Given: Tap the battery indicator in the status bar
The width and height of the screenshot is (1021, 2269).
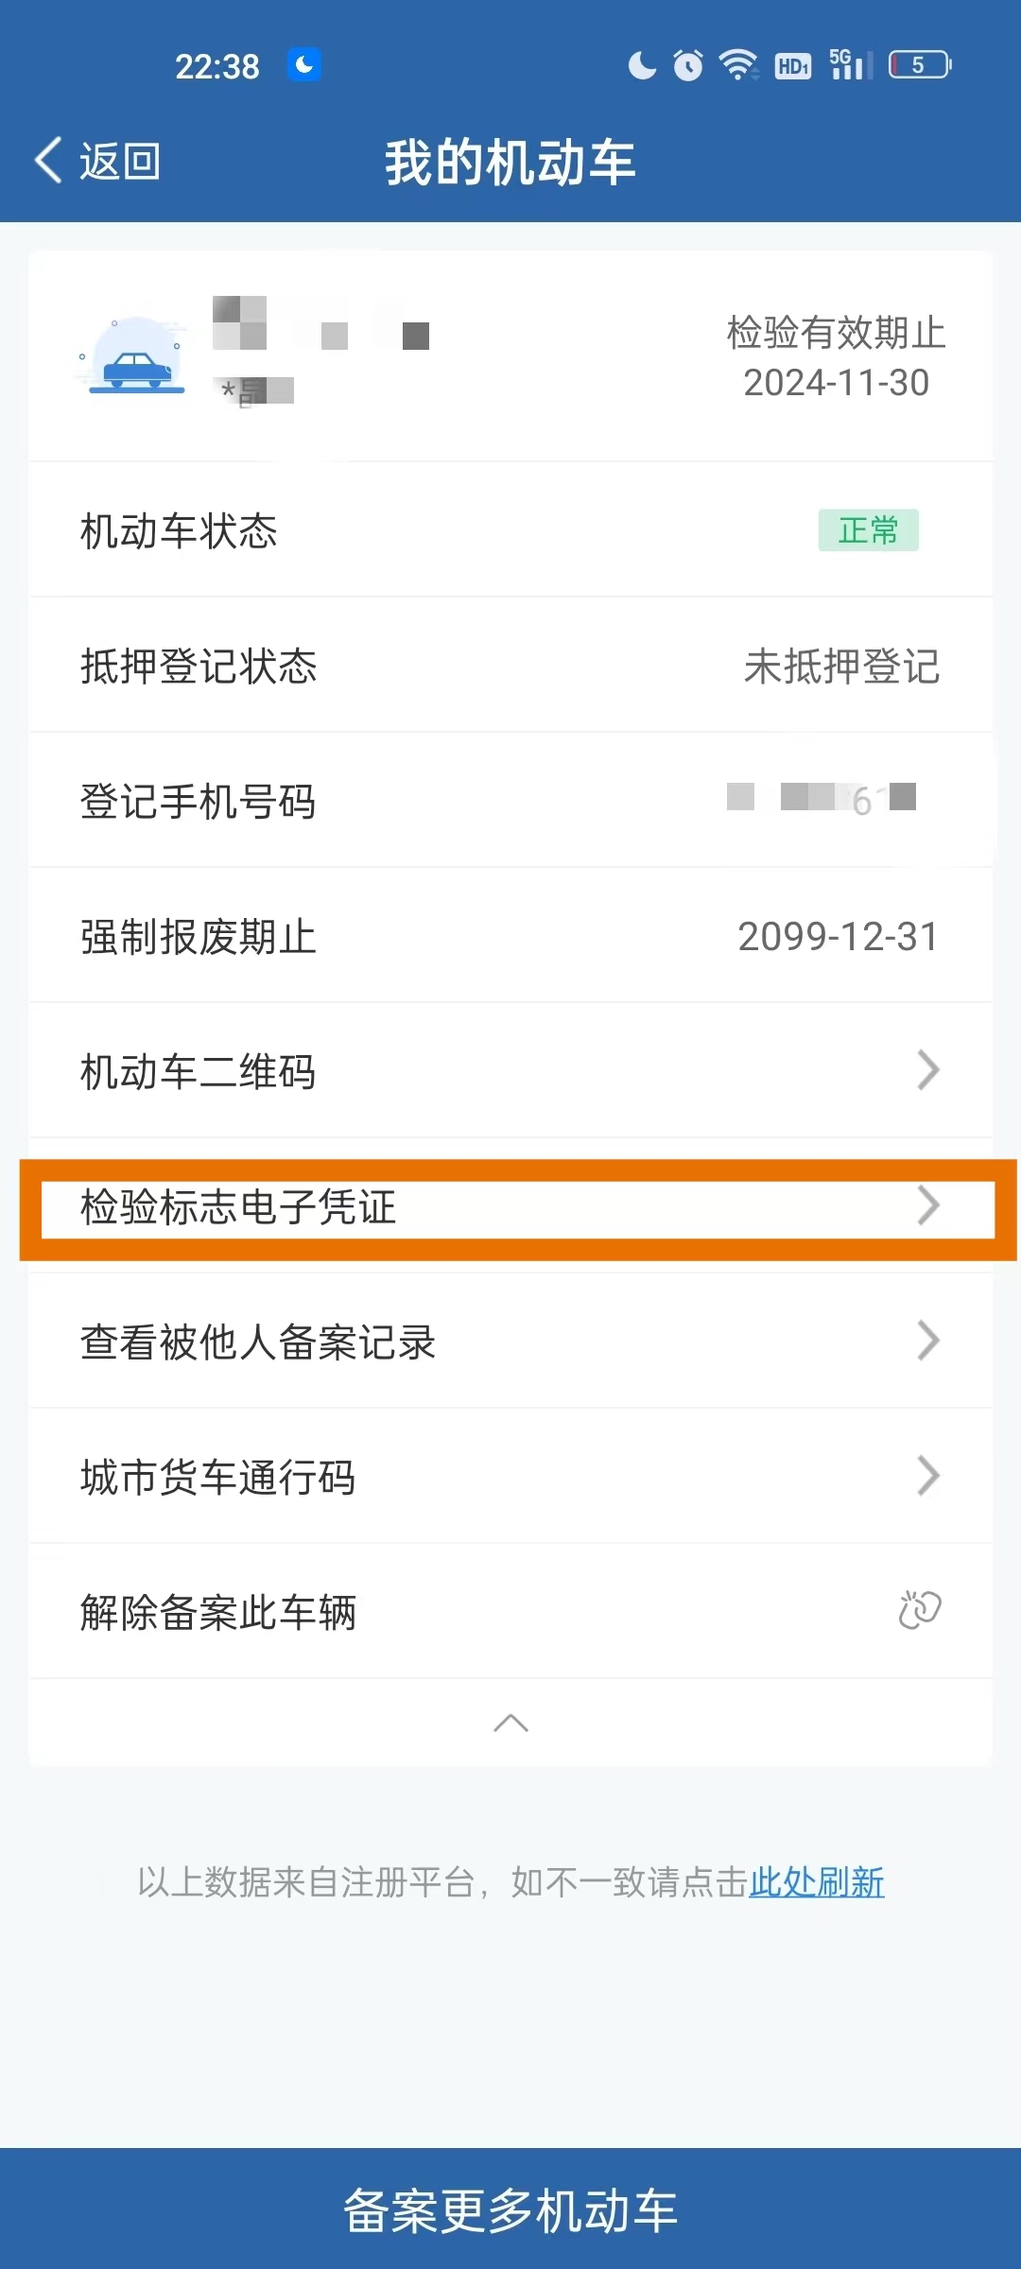Looking at the screenshot, I should tap(915, 64).
